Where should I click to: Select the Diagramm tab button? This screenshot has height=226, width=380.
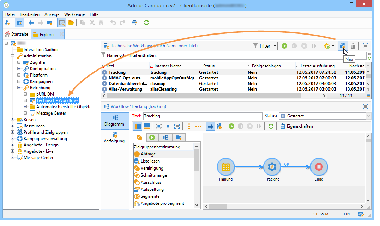pos(114,121)
